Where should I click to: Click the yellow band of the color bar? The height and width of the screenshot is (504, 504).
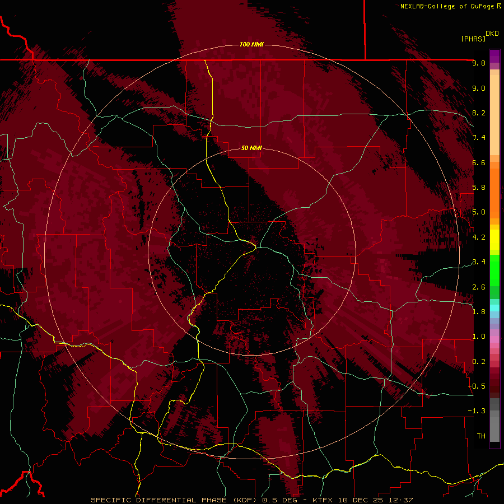[x=494, y=240]
